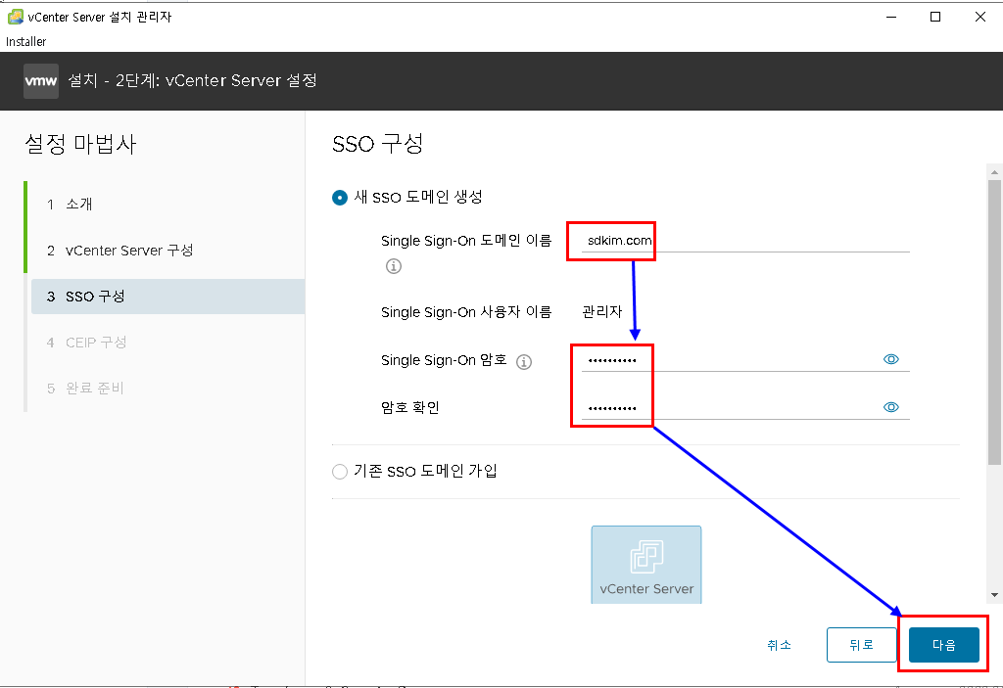Screen dimensions: 1003x688
Task: Click the 취소 link
Action: tap(779, 645)
